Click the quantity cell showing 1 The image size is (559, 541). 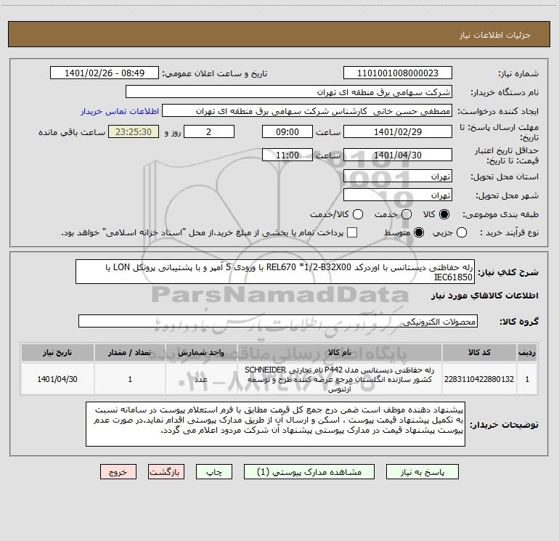[x=130, y=379]
